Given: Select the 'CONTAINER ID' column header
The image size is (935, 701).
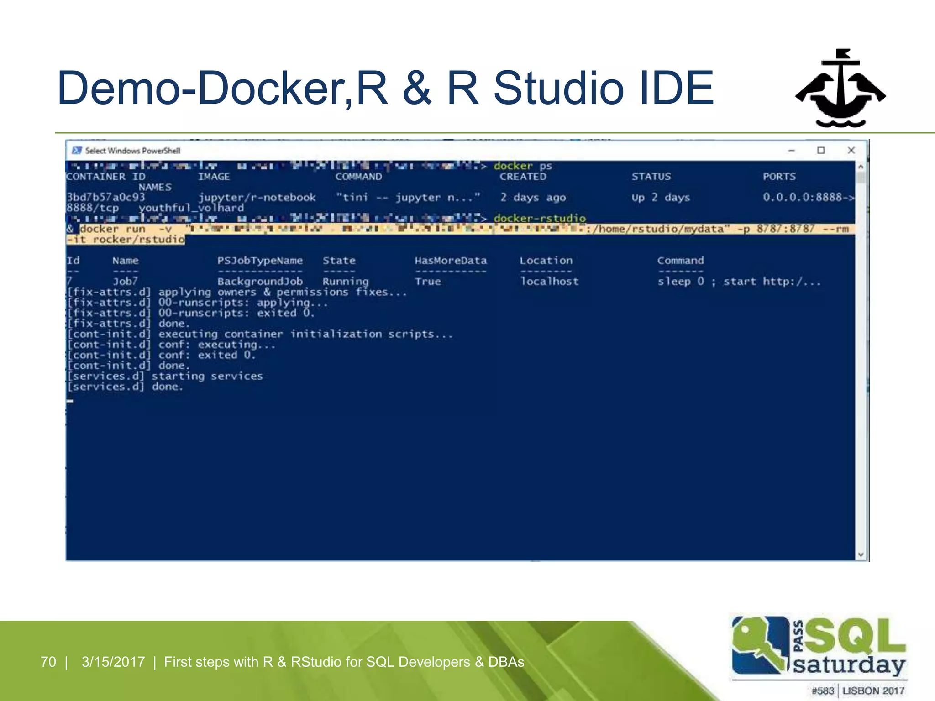Looking at the screenshot, I should point(106,177).
